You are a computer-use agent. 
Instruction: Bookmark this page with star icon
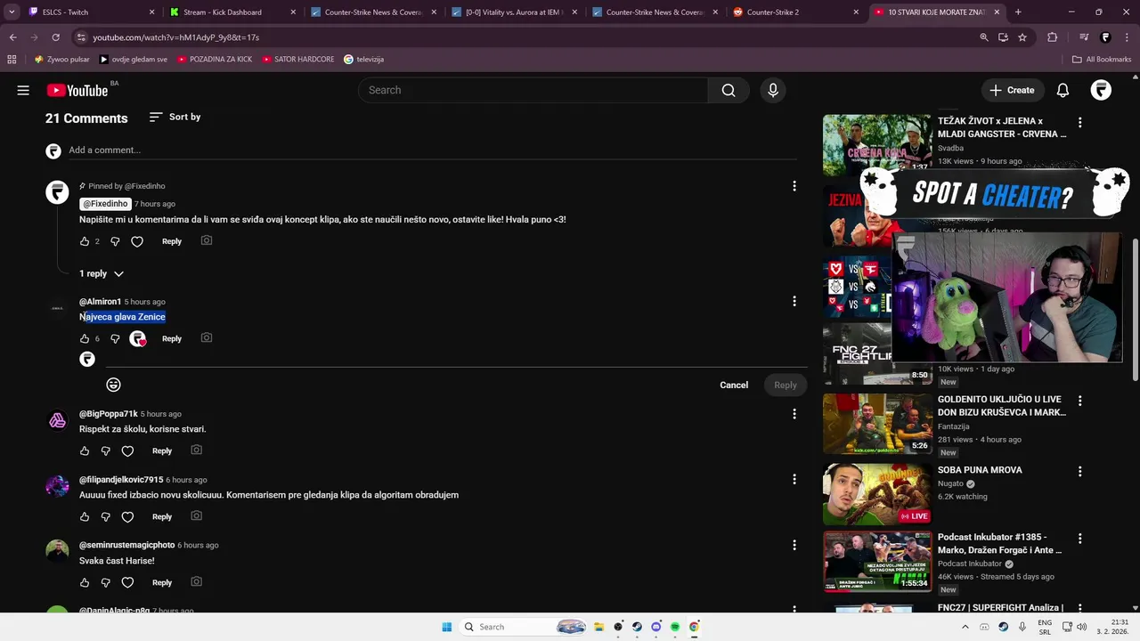point(1022,37)
